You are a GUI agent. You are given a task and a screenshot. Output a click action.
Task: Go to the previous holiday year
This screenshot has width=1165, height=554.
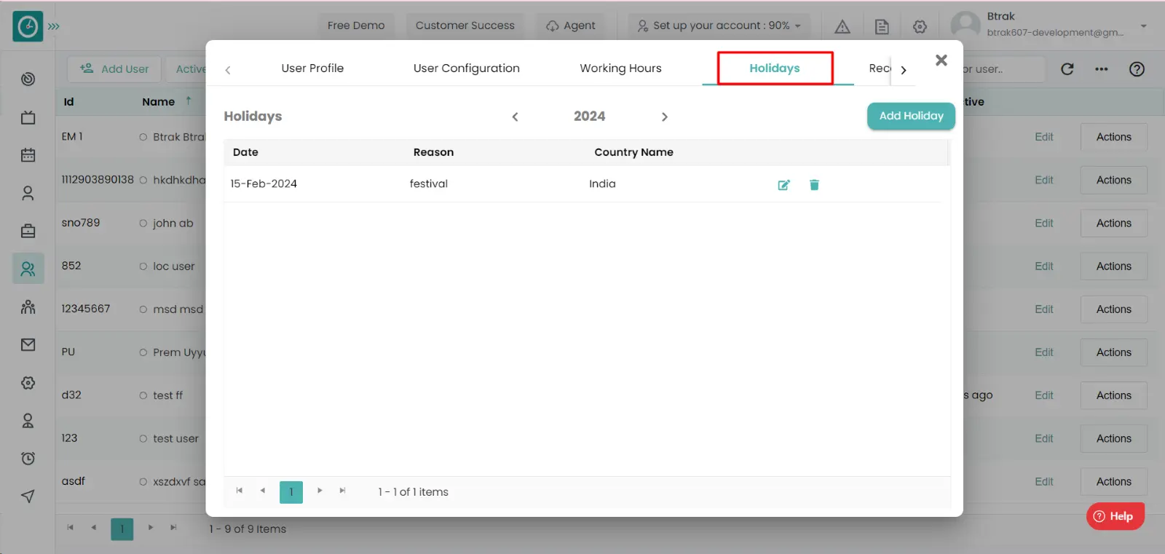[x=515, y=116]
